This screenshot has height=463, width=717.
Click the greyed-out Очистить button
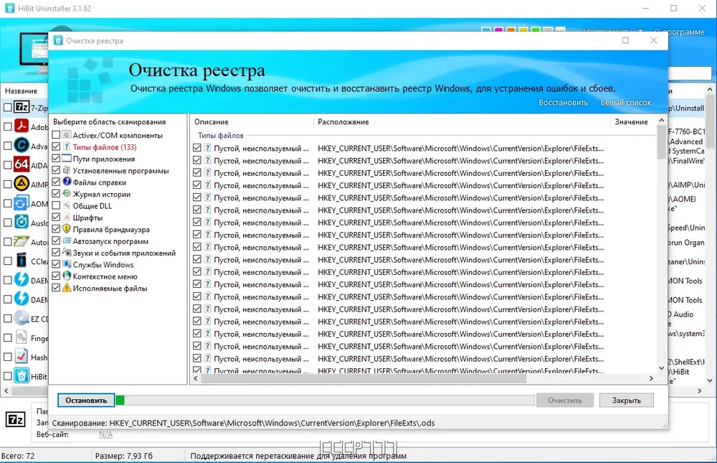click(565, 401)
